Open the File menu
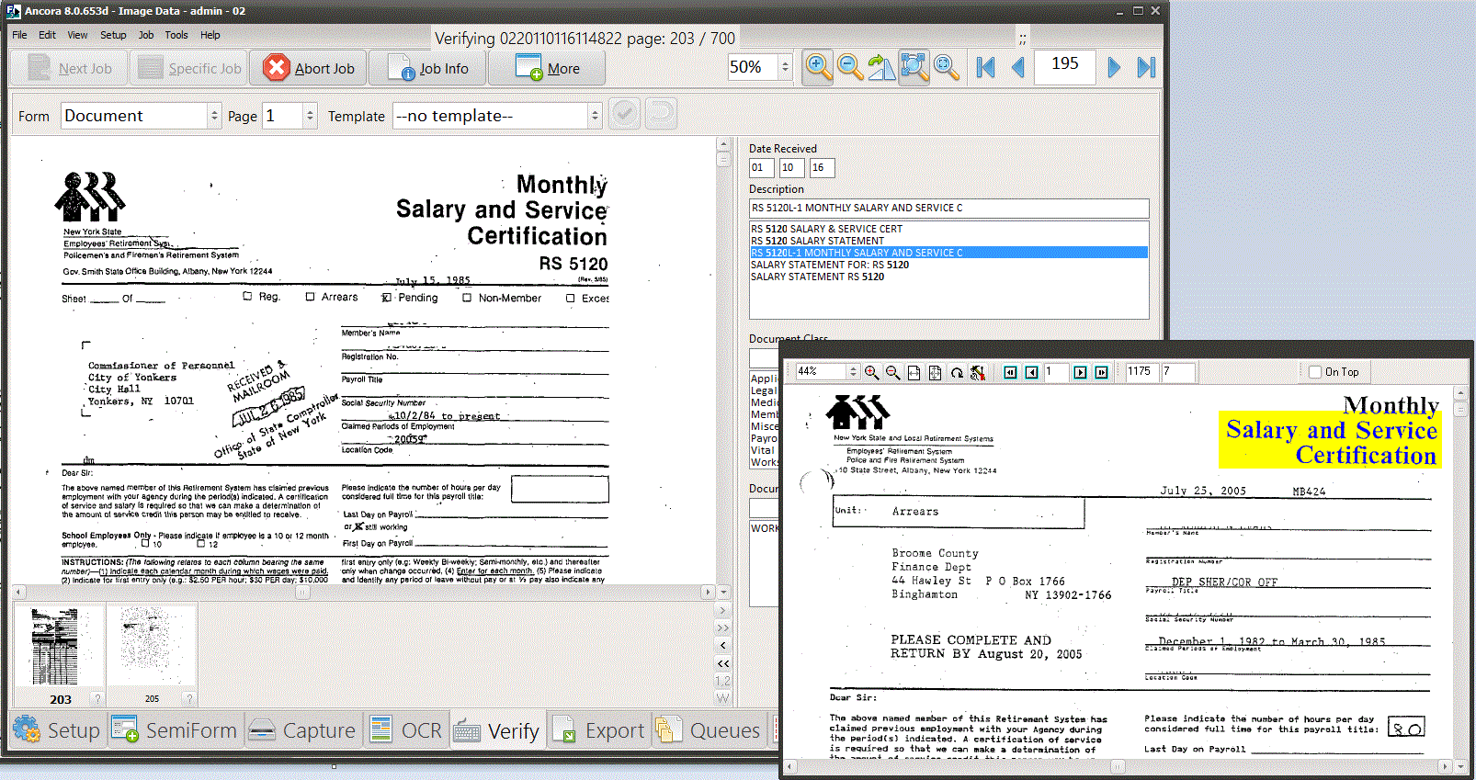This screenshot has width=1476, height=780. click(x=19, y=35)
